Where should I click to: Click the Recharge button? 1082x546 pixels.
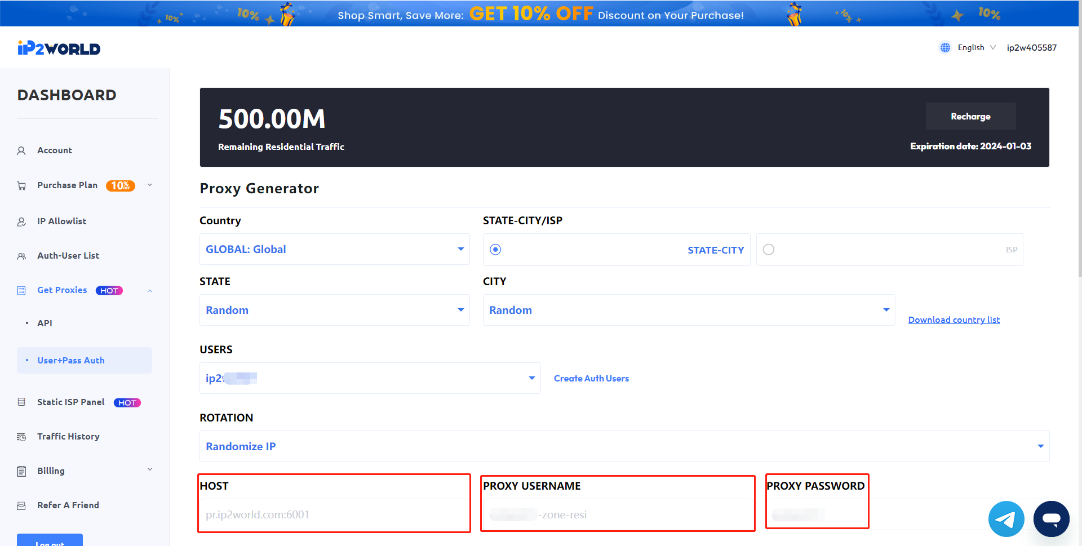tap(970, 116)
